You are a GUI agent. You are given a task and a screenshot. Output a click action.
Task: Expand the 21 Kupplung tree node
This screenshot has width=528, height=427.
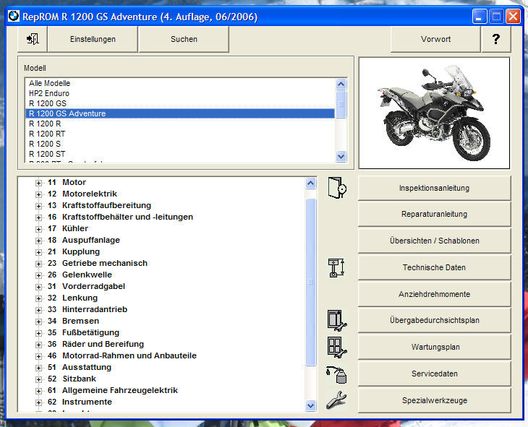[39, 252]
